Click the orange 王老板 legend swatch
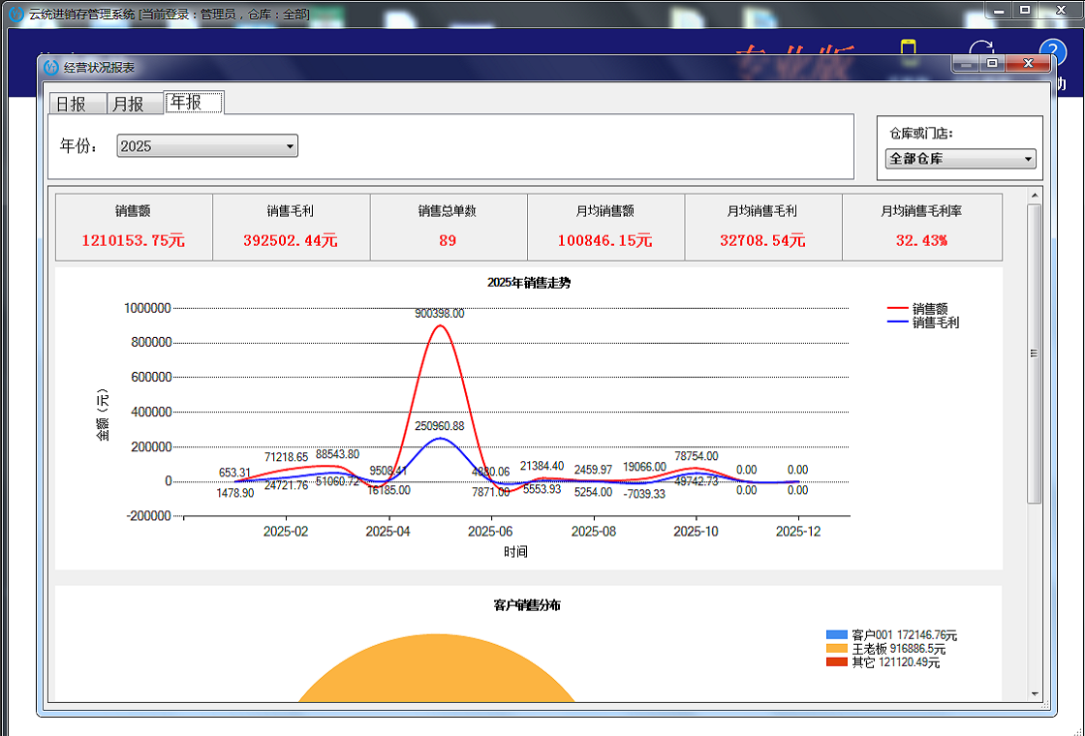Viewport: 1085px width, 736px height. point(836,649)
